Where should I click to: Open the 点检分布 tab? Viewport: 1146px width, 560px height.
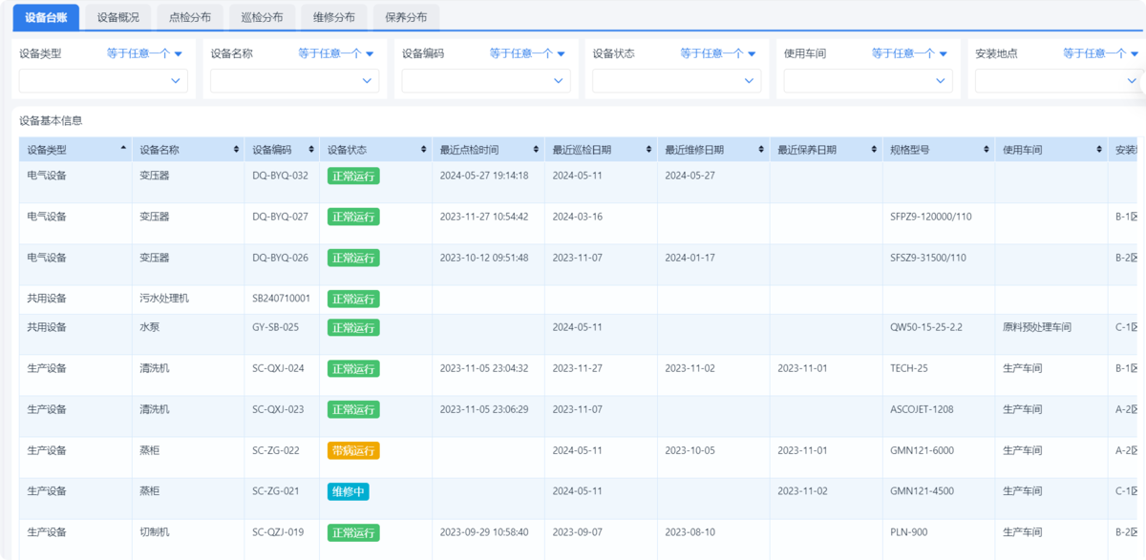189,17
